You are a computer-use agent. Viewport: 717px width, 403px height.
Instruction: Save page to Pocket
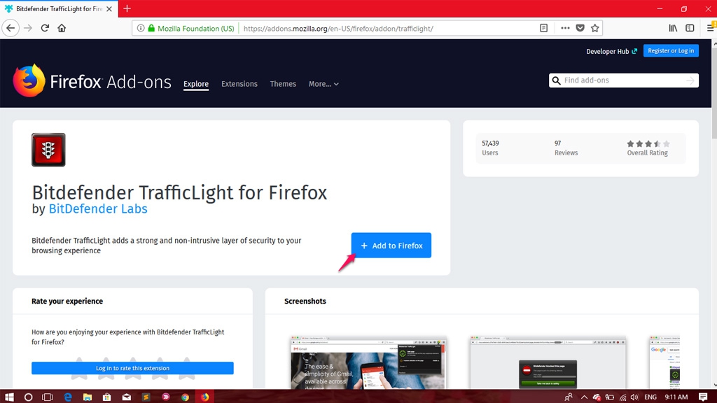pos(580,28)
